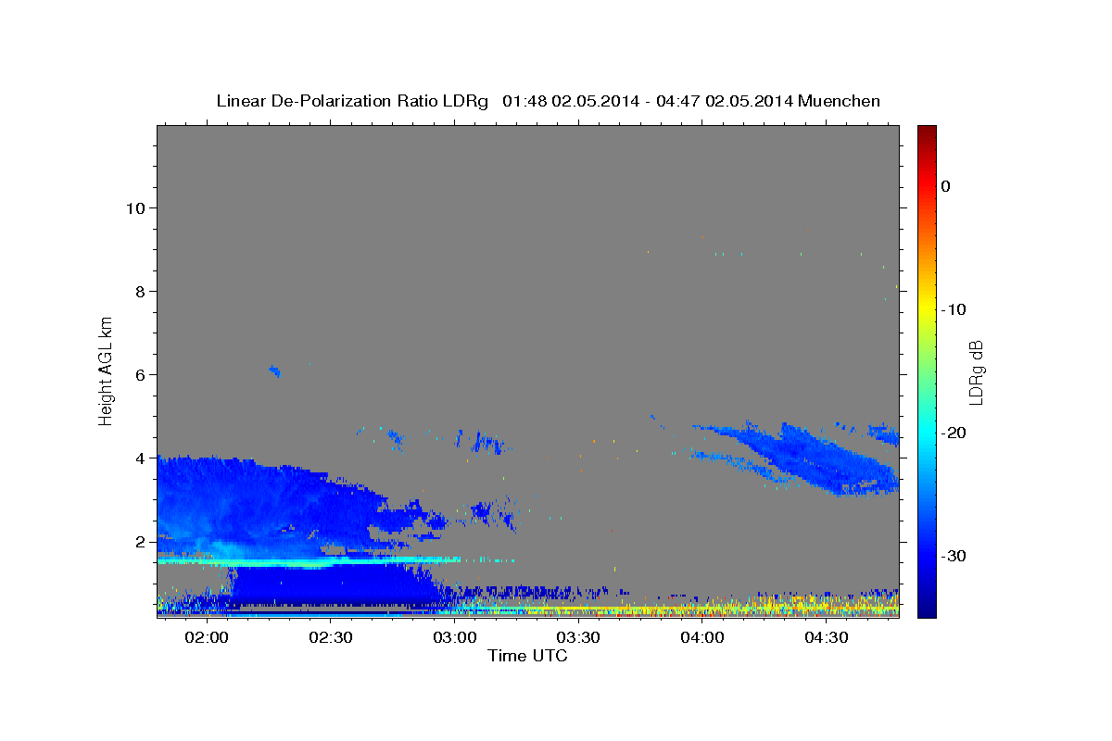
Task: Click the 03:00 time tick label
Action: (x=455, y=638)
